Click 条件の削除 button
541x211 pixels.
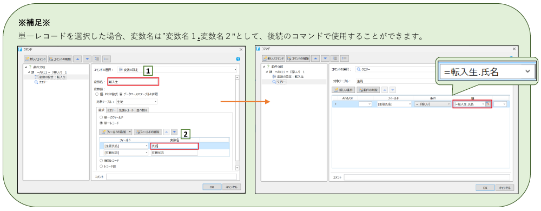click(x=368, y=90)
